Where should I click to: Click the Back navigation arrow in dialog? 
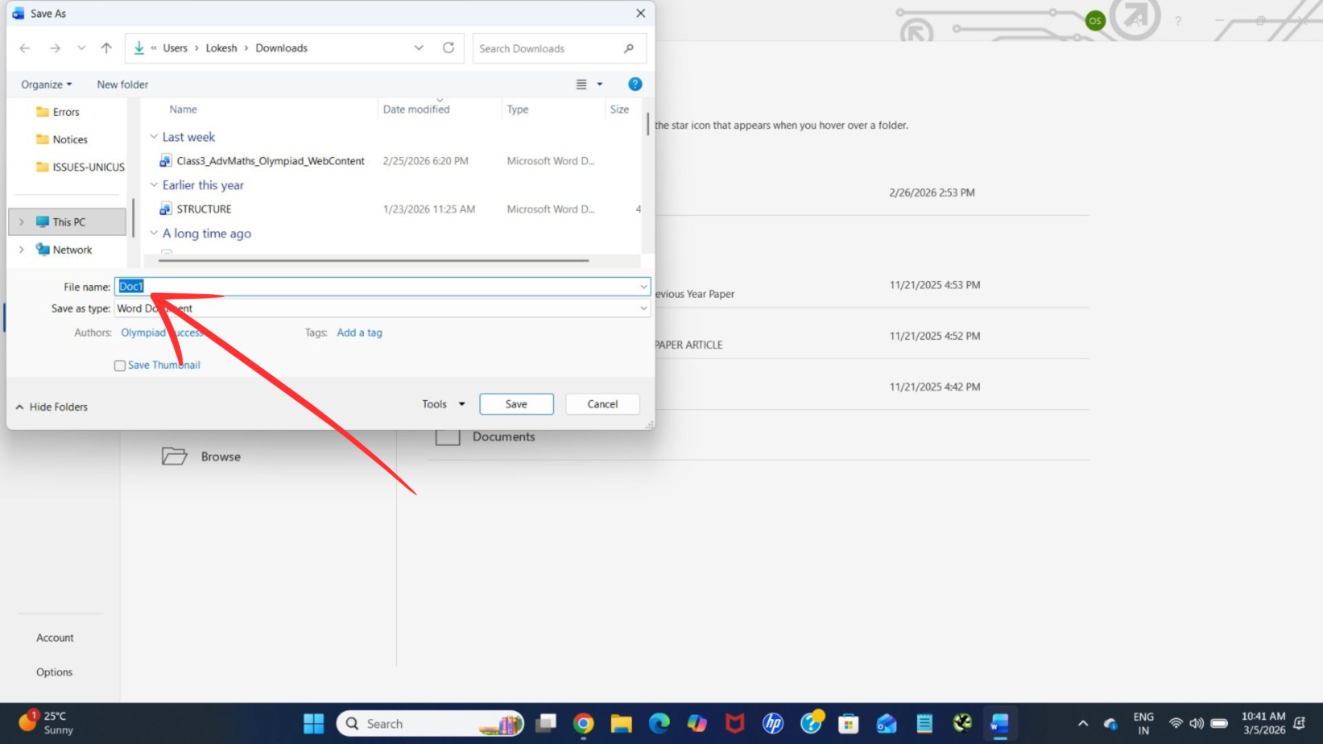(25, 48)
